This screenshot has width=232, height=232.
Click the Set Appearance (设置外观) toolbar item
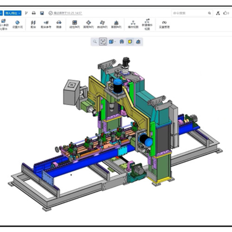click(x=18, y=25)
